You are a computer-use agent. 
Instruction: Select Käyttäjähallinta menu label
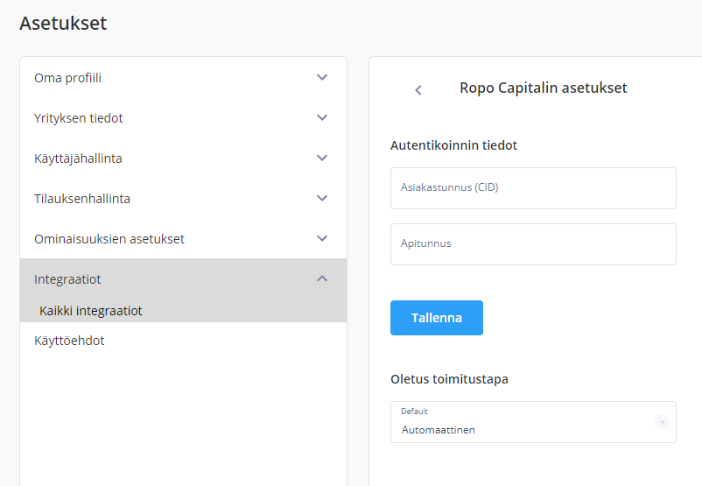point(79,158)
